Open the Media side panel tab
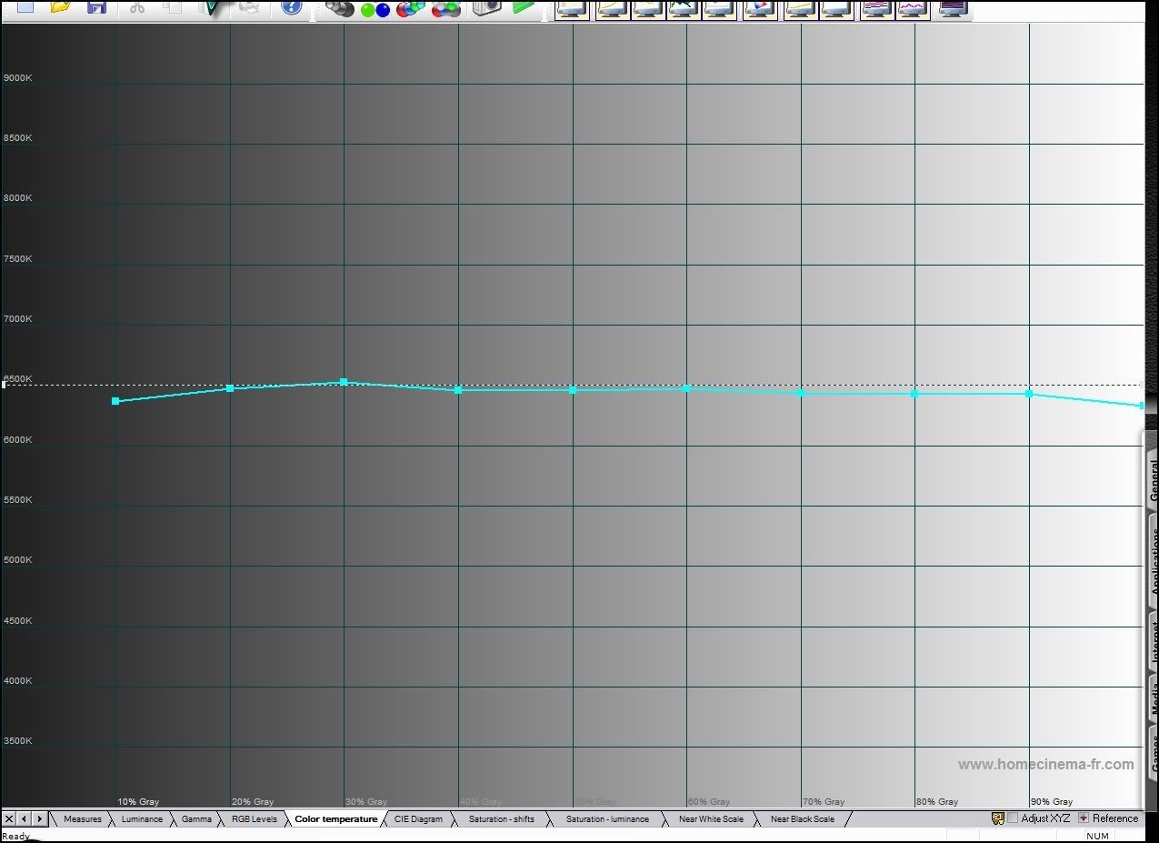Screen dimensions: 1159x843 pos(1152,700)
